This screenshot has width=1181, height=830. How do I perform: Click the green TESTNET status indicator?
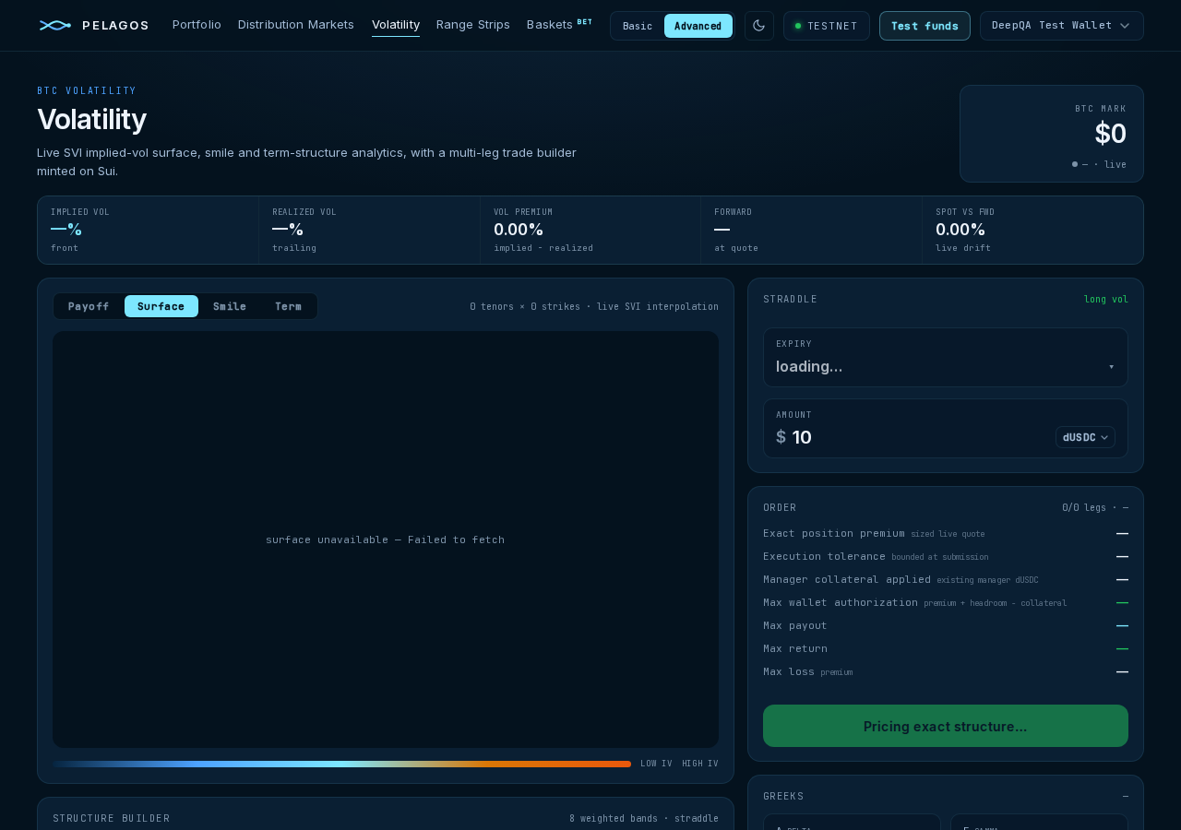(x=798, y=26)
